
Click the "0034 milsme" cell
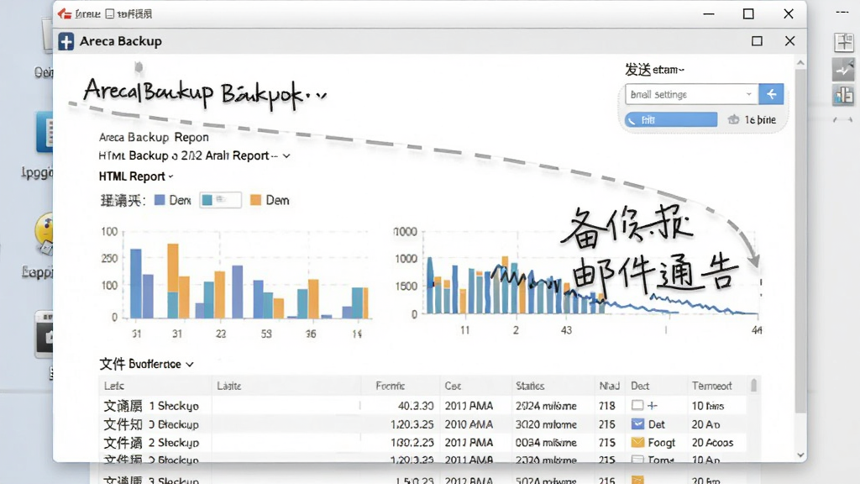point(546,442)
